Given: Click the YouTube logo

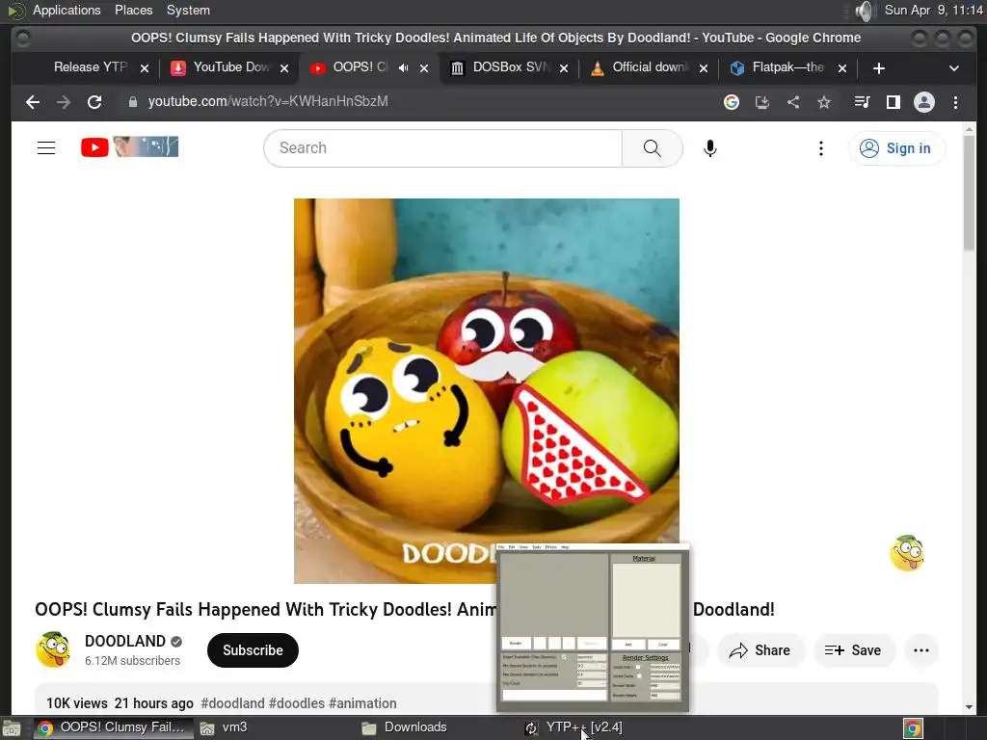Looking at the screenshot, I should pos(130,147).
